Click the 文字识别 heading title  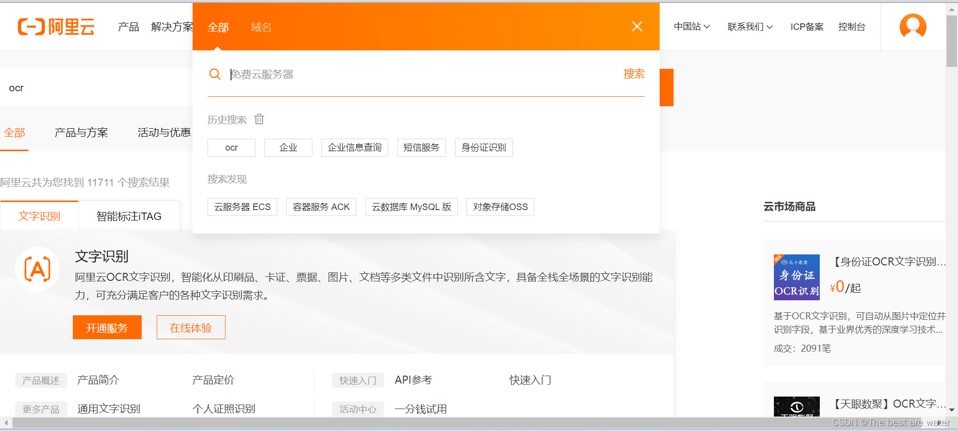102,256
